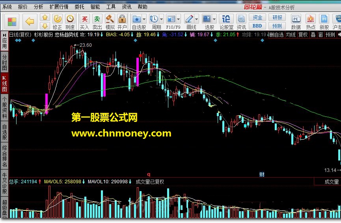The image size is (341, 223).
Task: Toggle the 窗 window button
Action: (x=321, y=35)
